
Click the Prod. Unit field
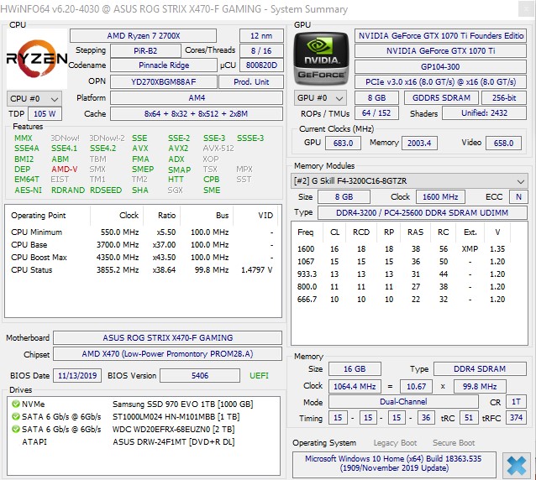pyautogui.click(x=251, y=82)
